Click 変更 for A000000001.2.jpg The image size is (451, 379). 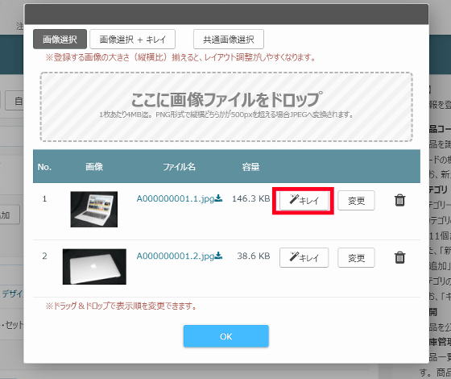[x=356, y=257]
